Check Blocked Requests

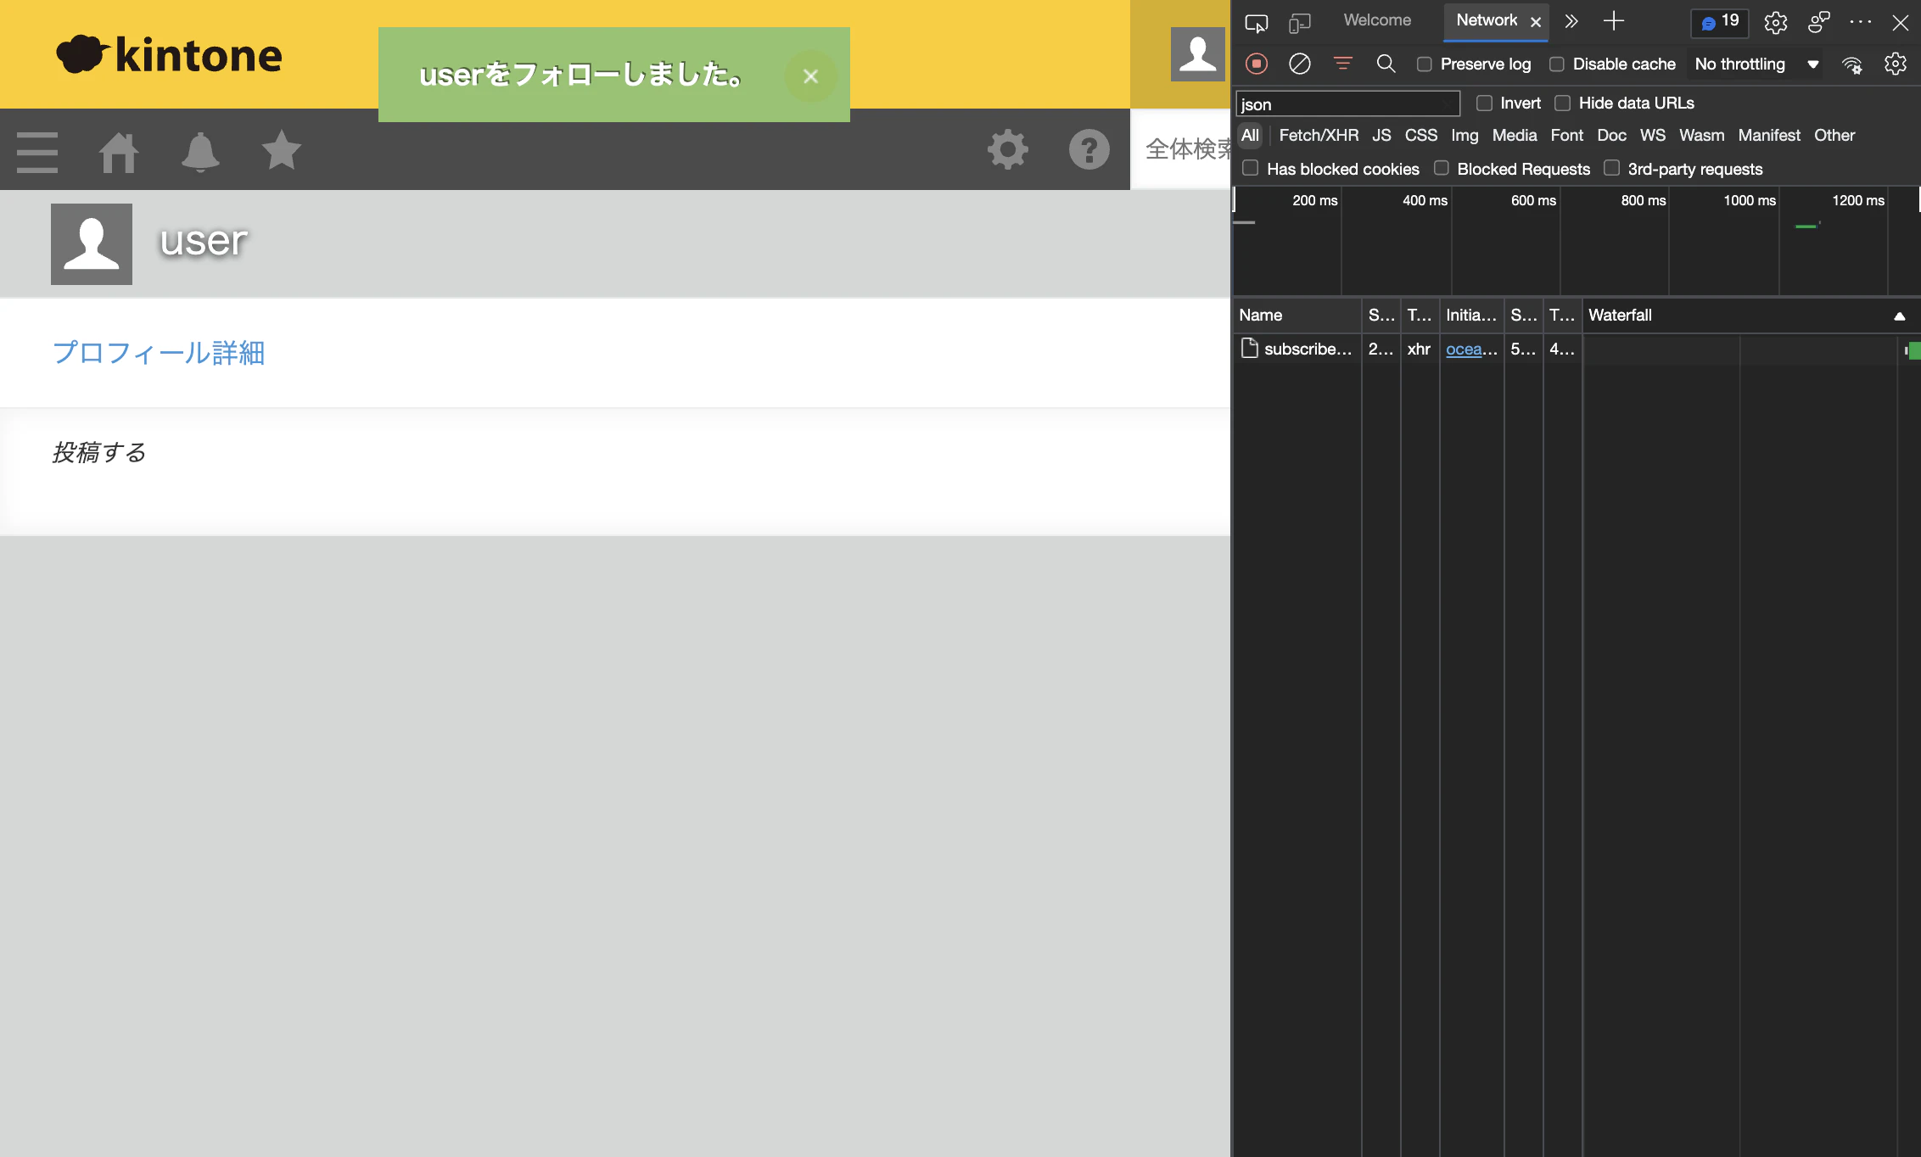tap(1442, 168)
